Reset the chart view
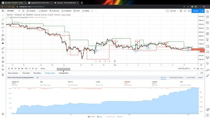 tap(115, 61)
